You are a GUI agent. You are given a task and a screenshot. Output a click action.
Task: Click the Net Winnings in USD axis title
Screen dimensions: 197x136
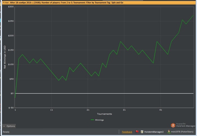pyautogui.click(x=5, y=57)
